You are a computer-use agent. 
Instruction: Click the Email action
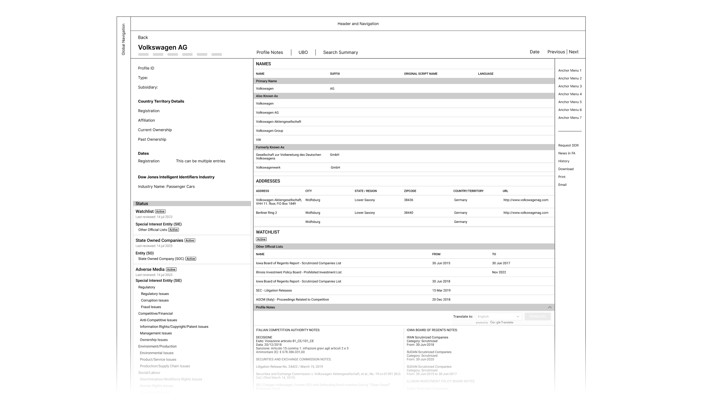coord(562,185)
